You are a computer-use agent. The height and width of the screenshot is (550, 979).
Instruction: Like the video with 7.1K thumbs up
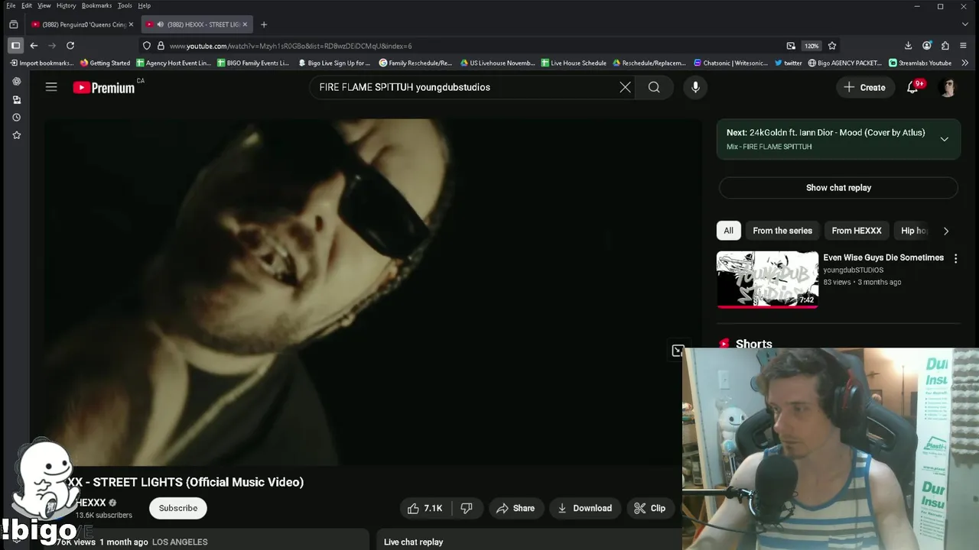(x=425, y=508)
